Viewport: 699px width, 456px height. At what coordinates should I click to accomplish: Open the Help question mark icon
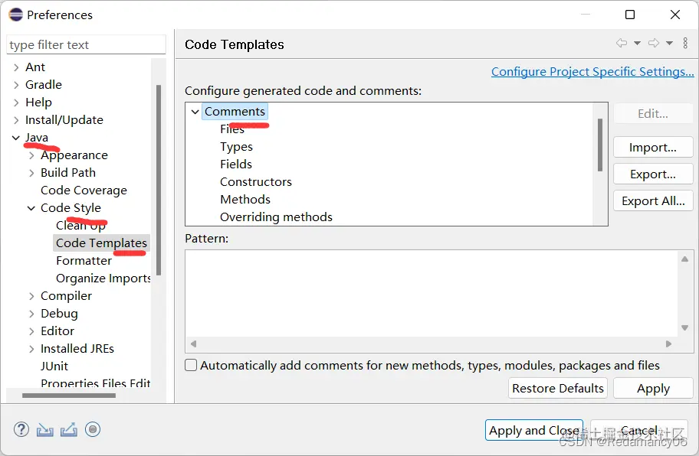[21, 429]
